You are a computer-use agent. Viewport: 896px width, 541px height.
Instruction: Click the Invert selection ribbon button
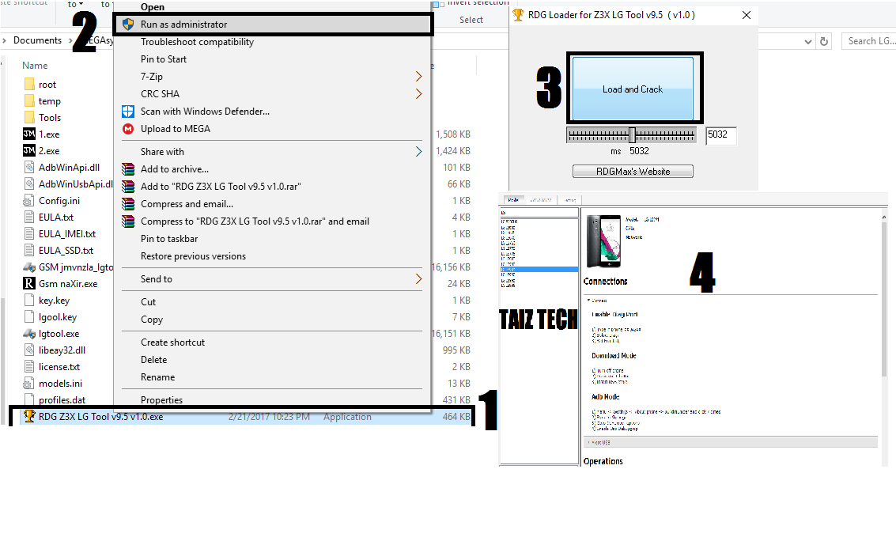473,3
